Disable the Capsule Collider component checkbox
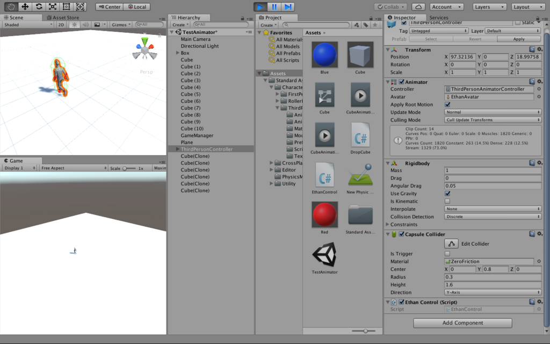Viewport: 550px width, 344px height. coord(401,234)
